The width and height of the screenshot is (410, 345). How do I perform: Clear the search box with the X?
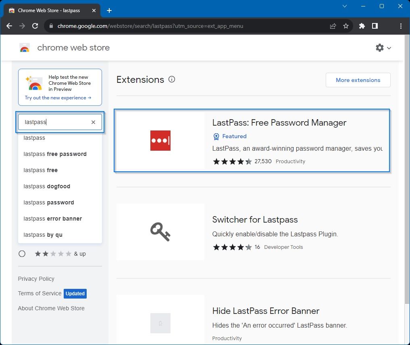coord(93,122)
